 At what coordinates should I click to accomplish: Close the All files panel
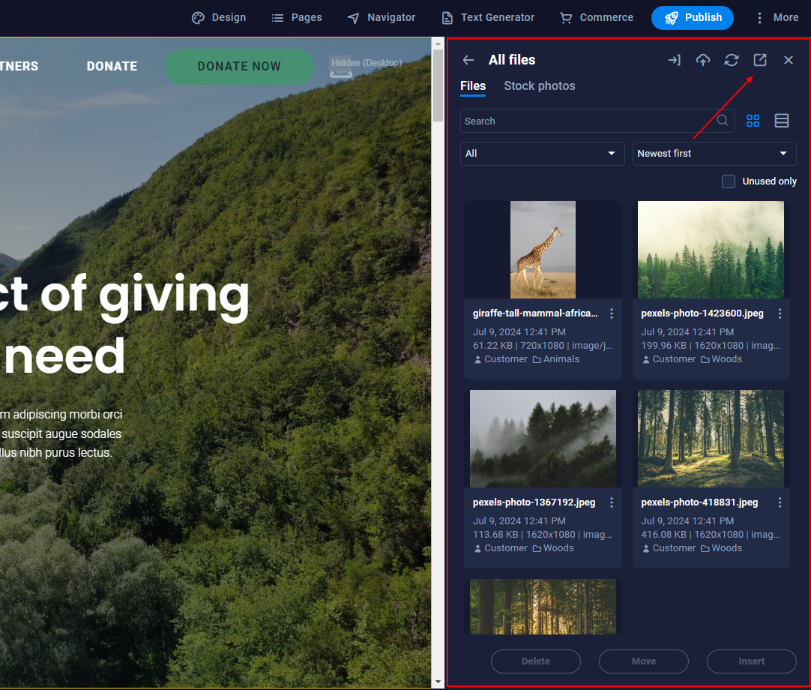[789, 60]
